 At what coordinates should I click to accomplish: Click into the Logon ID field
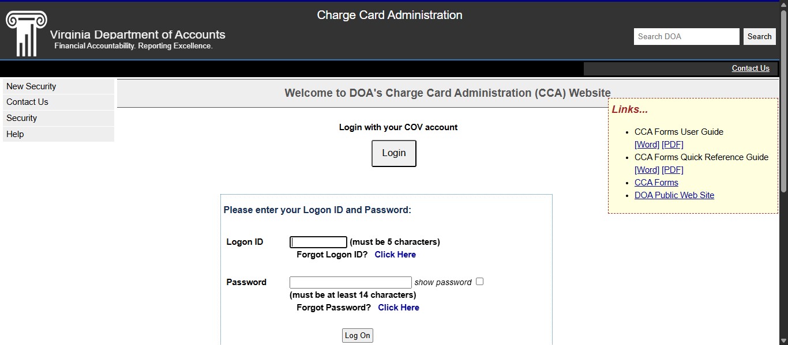[x=318, y=242]
